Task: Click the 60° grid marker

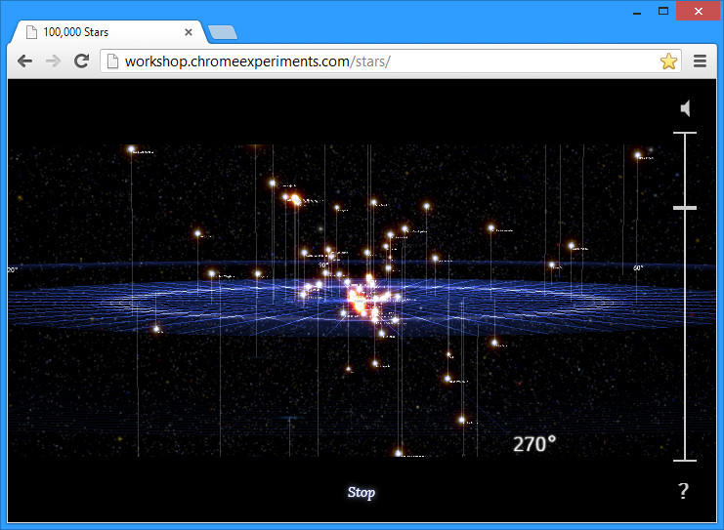Action: pos(638,267)
